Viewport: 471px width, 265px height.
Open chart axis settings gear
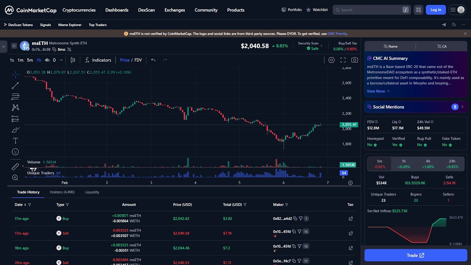tap(350, 183)
